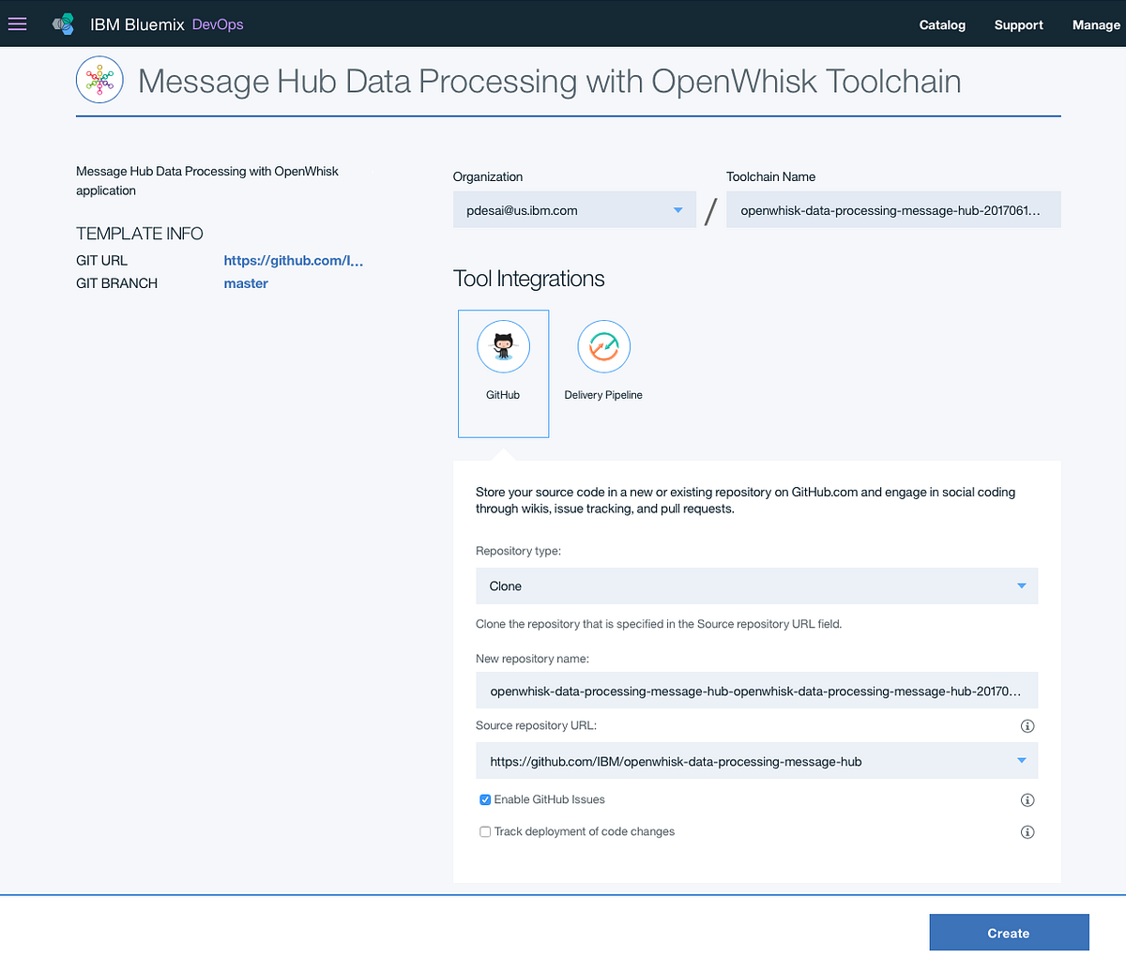Open the GIT URL github.com link
The image size is (1126, 958).
pos(293,260)
